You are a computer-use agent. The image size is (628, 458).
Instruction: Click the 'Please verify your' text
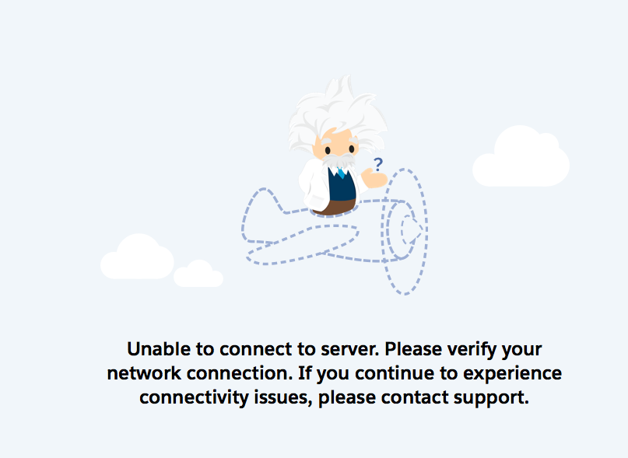463,349
